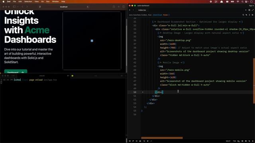The width and height of the screenshot is (255, 143).
Task: Toggle the Safari sidebar
Action: 14,7
